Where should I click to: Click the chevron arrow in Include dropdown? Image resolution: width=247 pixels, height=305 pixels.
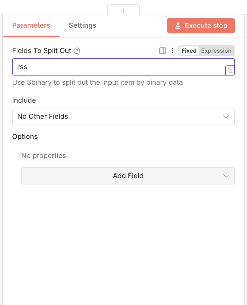point(226,116)
